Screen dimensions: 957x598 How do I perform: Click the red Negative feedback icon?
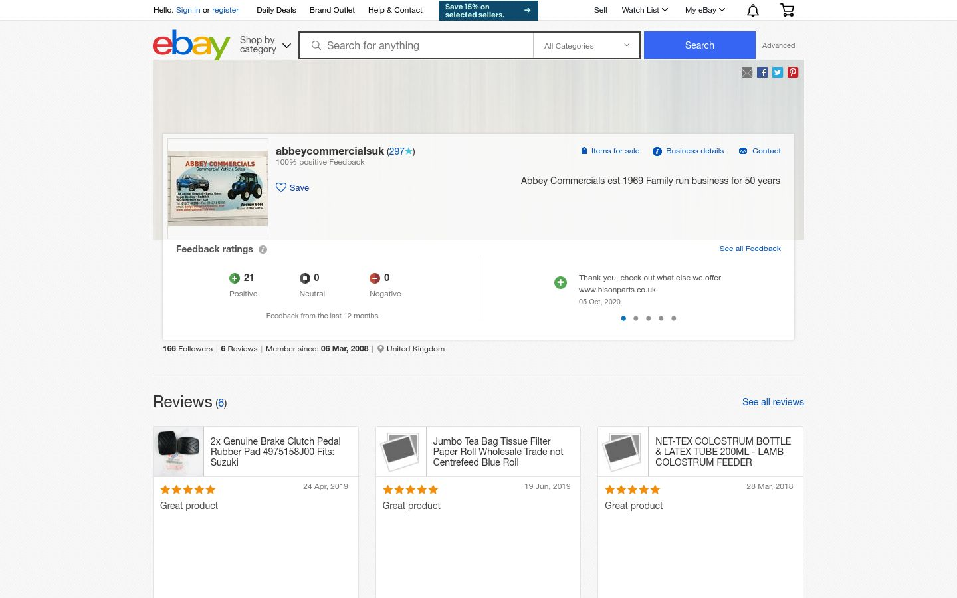375,278
